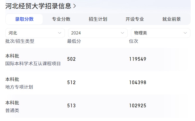Click the arrow beside 招录信息 title
195x121 pixels.
pos(74,6)
